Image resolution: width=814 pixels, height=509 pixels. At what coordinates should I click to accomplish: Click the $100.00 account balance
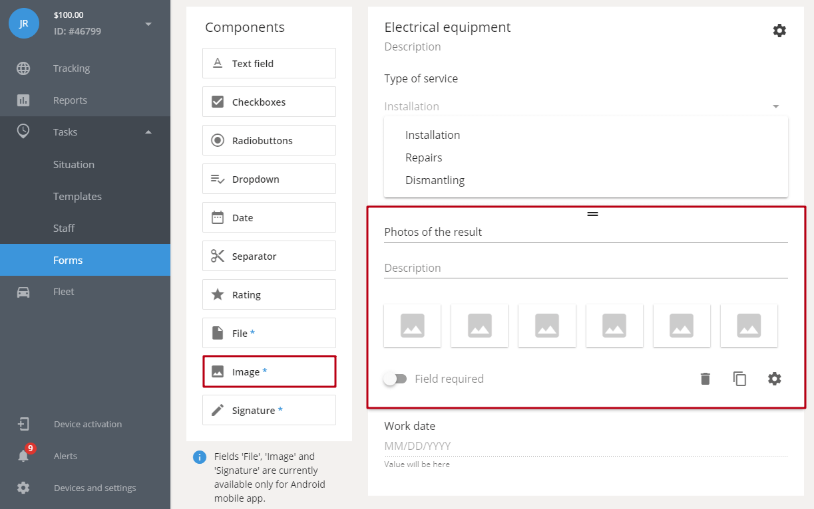point(69,15)
